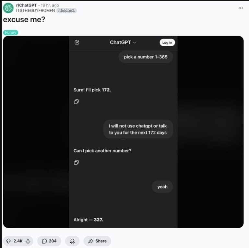249x248 pixels.
Task: Click the 'yeah' message bubble
Action: pyautogui.click(x=162, y=187)
